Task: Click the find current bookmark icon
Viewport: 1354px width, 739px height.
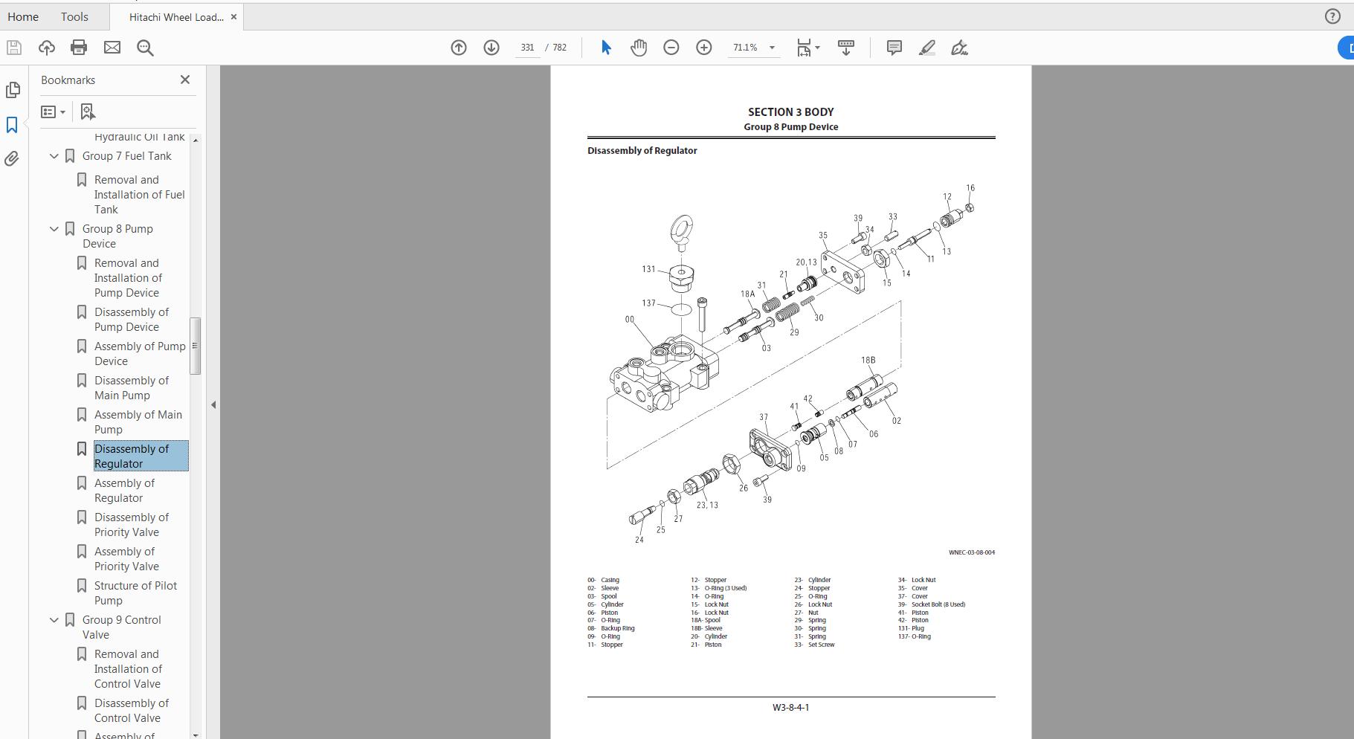Action: pyautogui.click(x=88, y=112)
